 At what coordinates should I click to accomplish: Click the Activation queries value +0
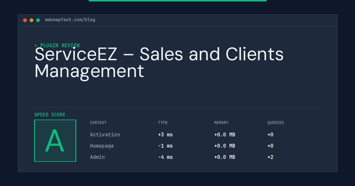coord(270,135)
